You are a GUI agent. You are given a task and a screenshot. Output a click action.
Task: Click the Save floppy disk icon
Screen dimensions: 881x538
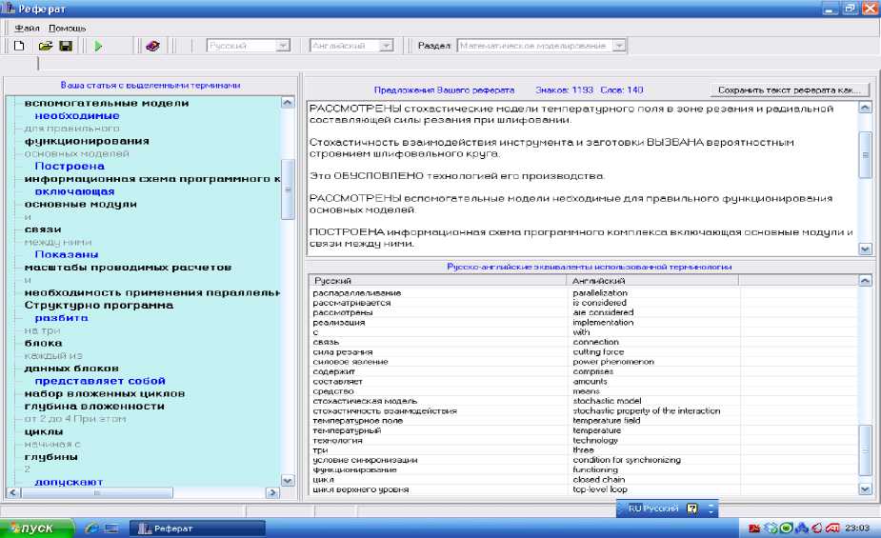pyautogui.click(x=66, y=45)
